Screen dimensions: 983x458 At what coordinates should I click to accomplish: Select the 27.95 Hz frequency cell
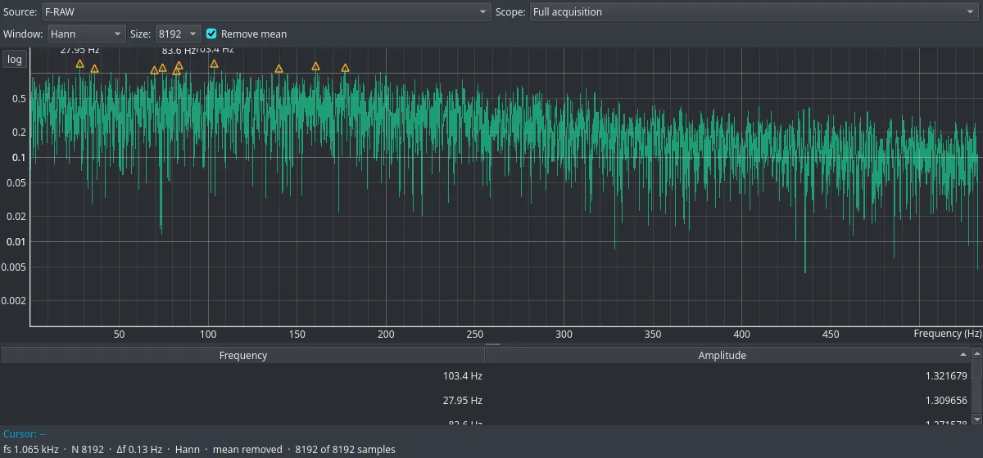click(242, 401)
